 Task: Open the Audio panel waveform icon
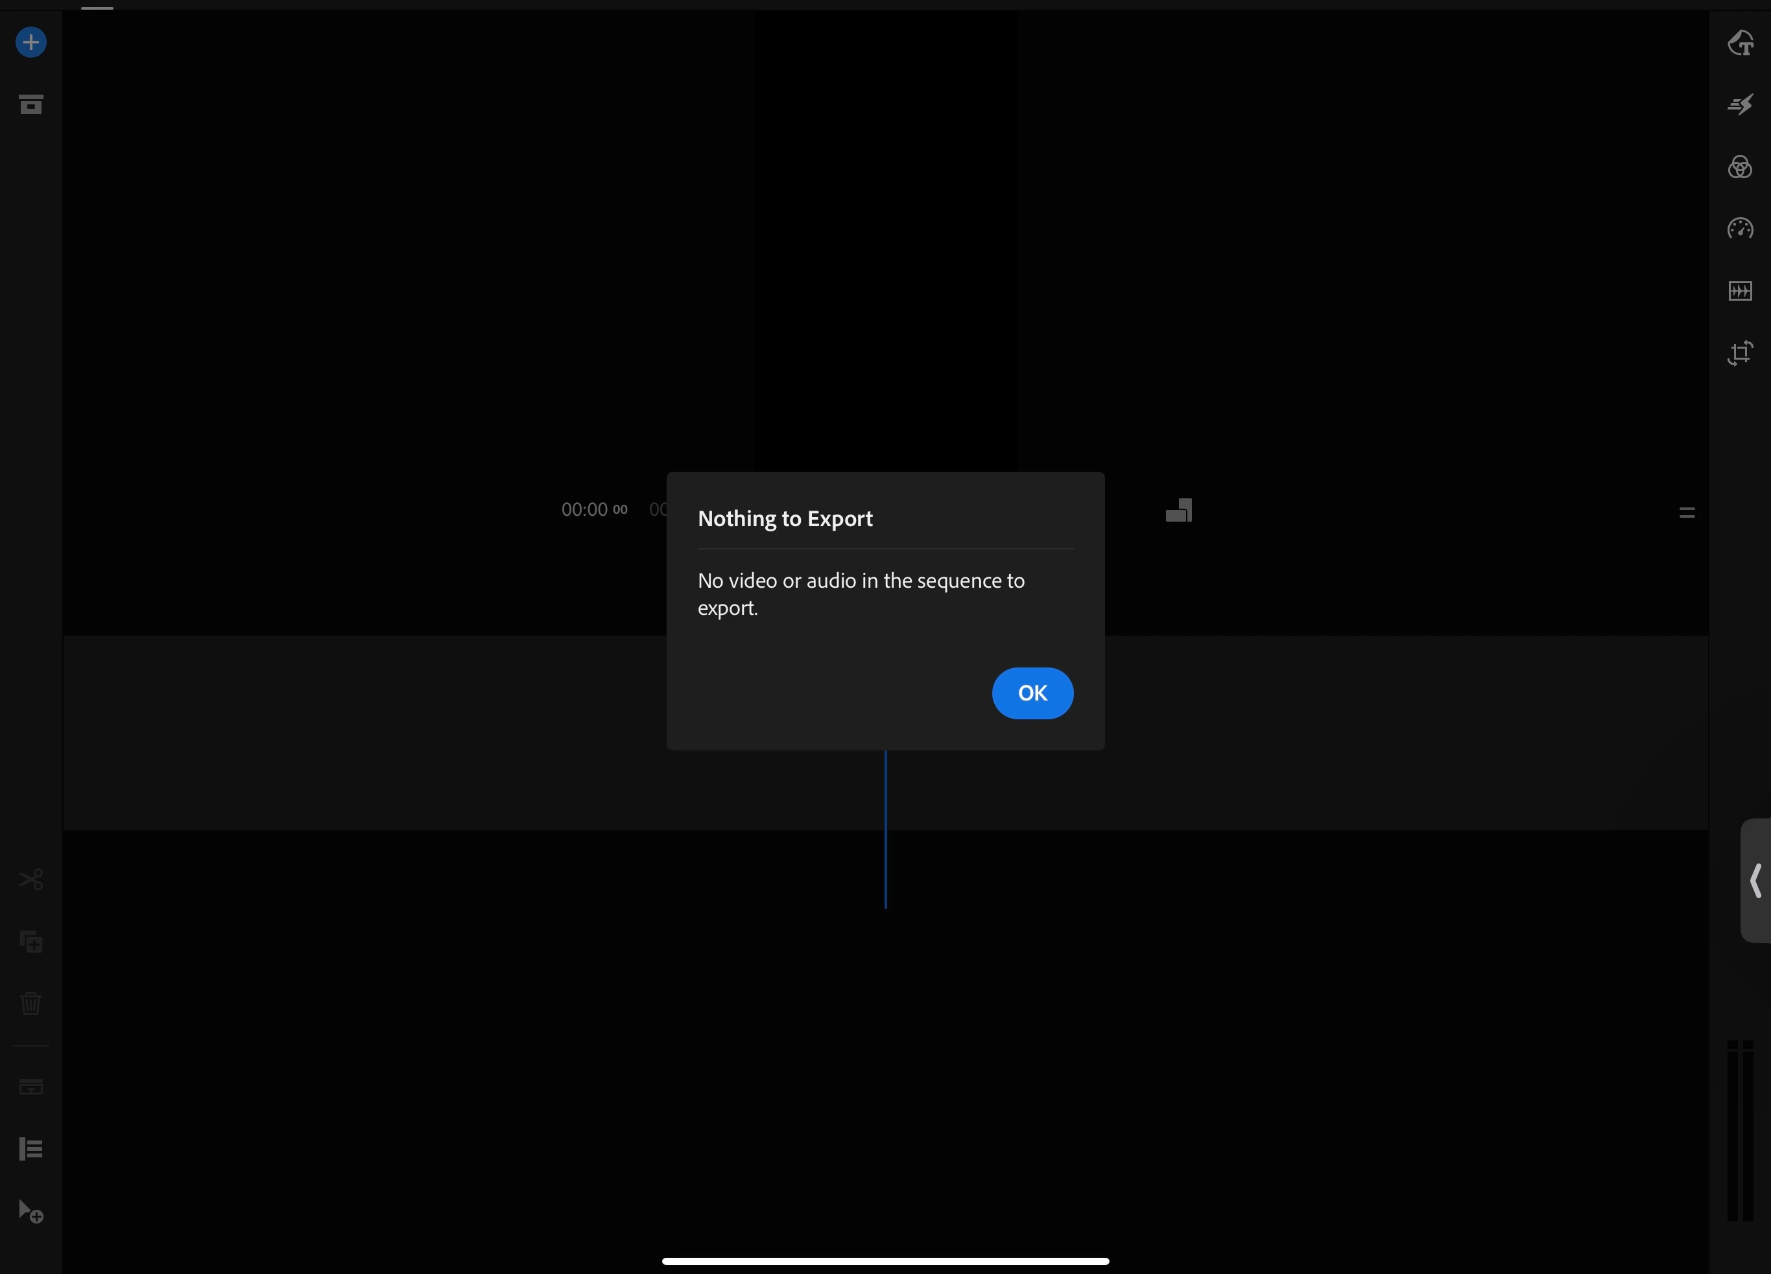click(x=1740, y=291)
